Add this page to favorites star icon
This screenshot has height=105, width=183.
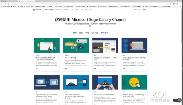pyautogui.click(x=167, y=4)
